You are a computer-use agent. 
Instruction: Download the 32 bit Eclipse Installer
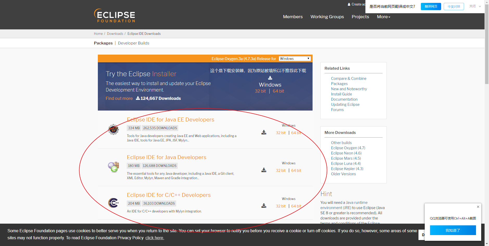click(260, 91)
